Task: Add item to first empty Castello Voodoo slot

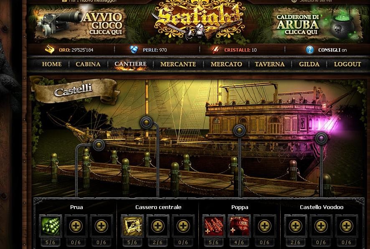Action: point(295,226)
